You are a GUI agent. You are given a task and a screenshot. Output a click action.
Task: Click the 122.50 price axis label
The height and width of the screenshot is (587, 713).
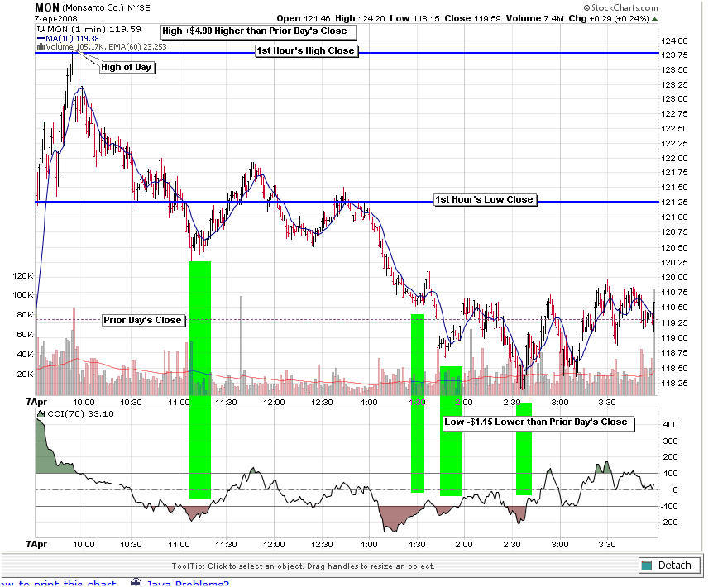point(674,129)
